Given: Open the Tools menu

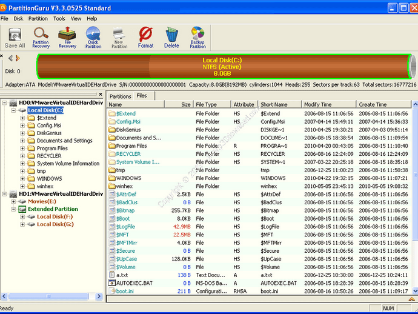Looking at the screenshot, I should tap(59, 19).
